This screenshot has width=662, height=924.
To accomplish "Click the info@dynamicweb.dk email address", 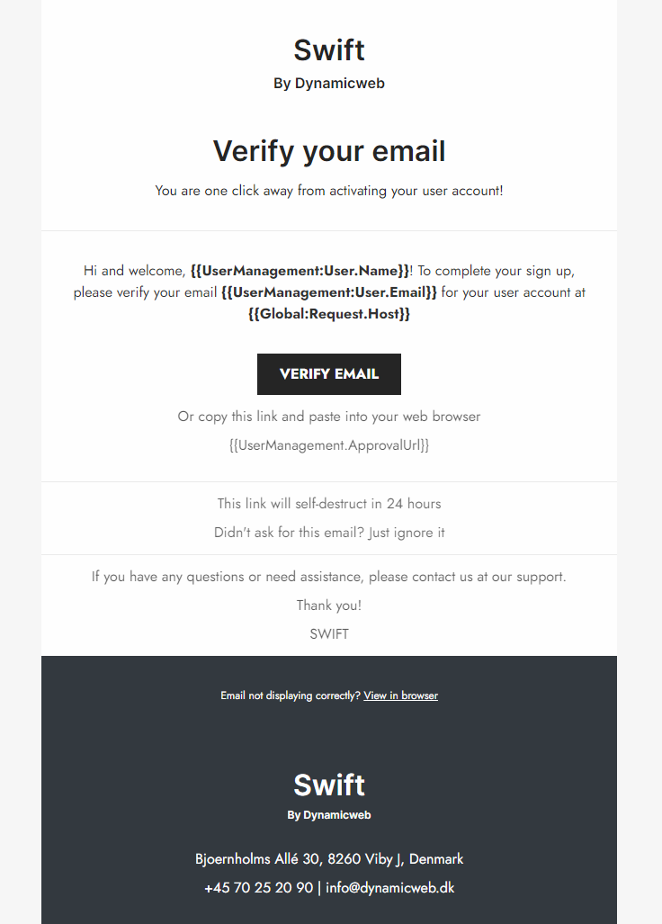I will pyautogui.click(x=390, y=888).
